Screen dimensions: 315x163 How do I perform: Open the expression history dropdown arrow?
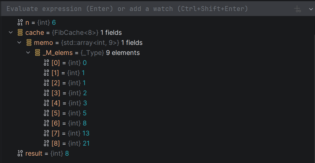coord(311,9)
